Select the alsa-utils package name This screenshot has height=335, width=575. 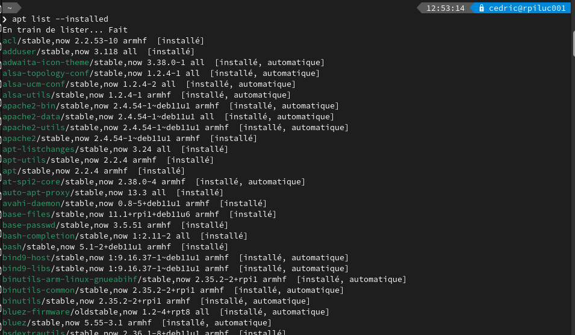pyautogui.click(x=26, y=95)
